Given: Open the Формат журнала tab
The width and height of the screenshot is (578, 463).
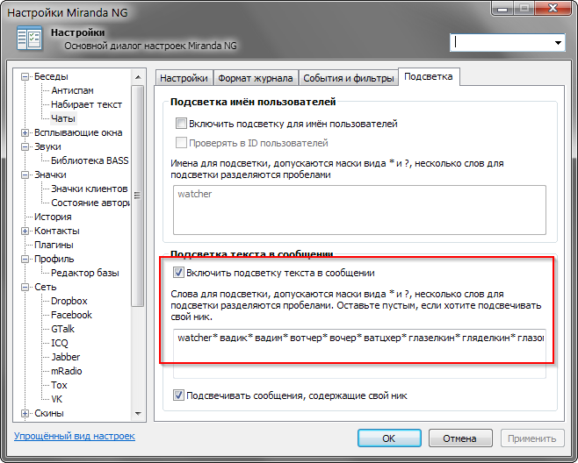Looking at the screenshot, I should point(255,78).
